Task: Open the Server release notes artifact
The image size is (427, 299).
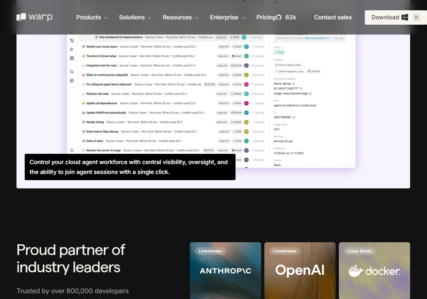Action: [x=288, y=65]
